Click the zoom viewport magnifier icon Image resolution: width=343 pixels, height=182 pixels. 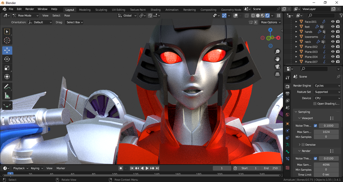point(277,52)
